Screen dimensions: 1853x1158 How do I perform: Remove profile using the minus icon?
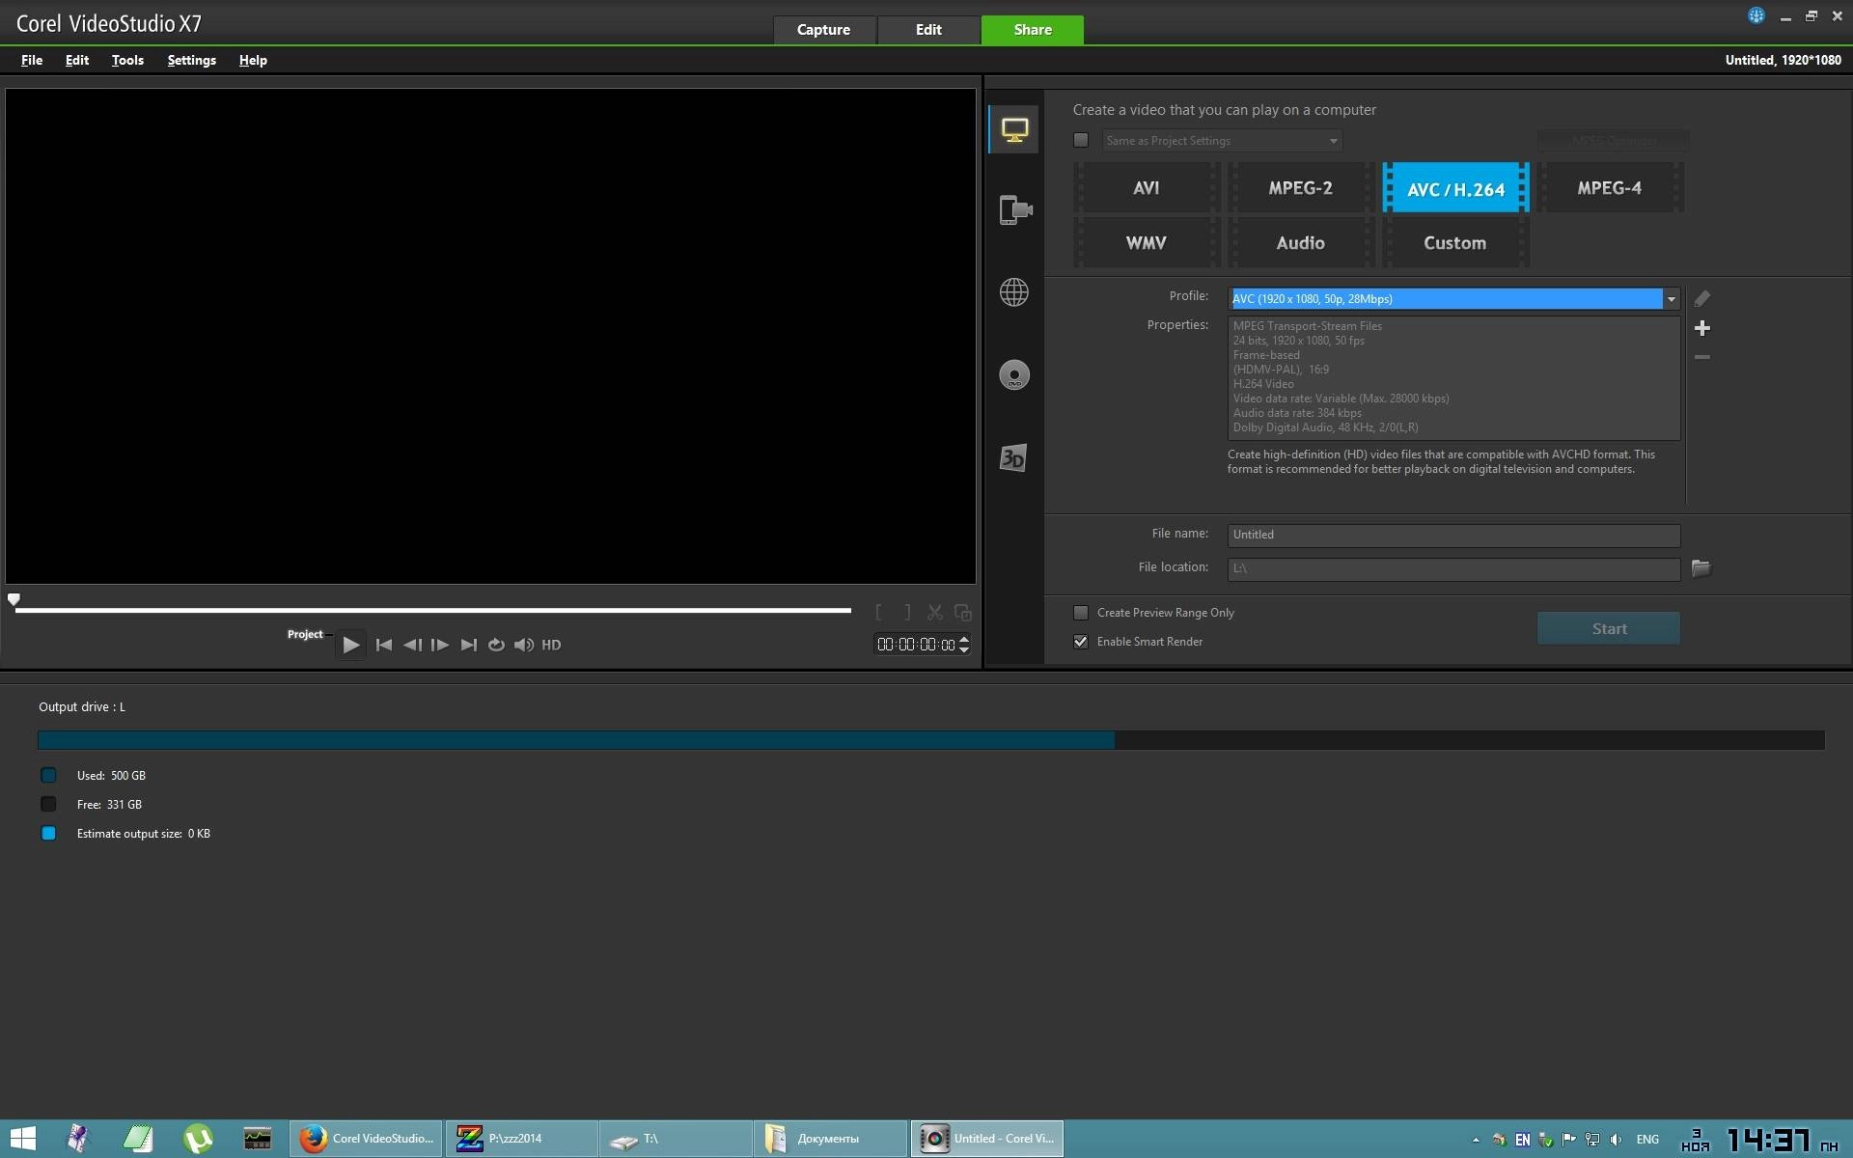pos(1702,357)
